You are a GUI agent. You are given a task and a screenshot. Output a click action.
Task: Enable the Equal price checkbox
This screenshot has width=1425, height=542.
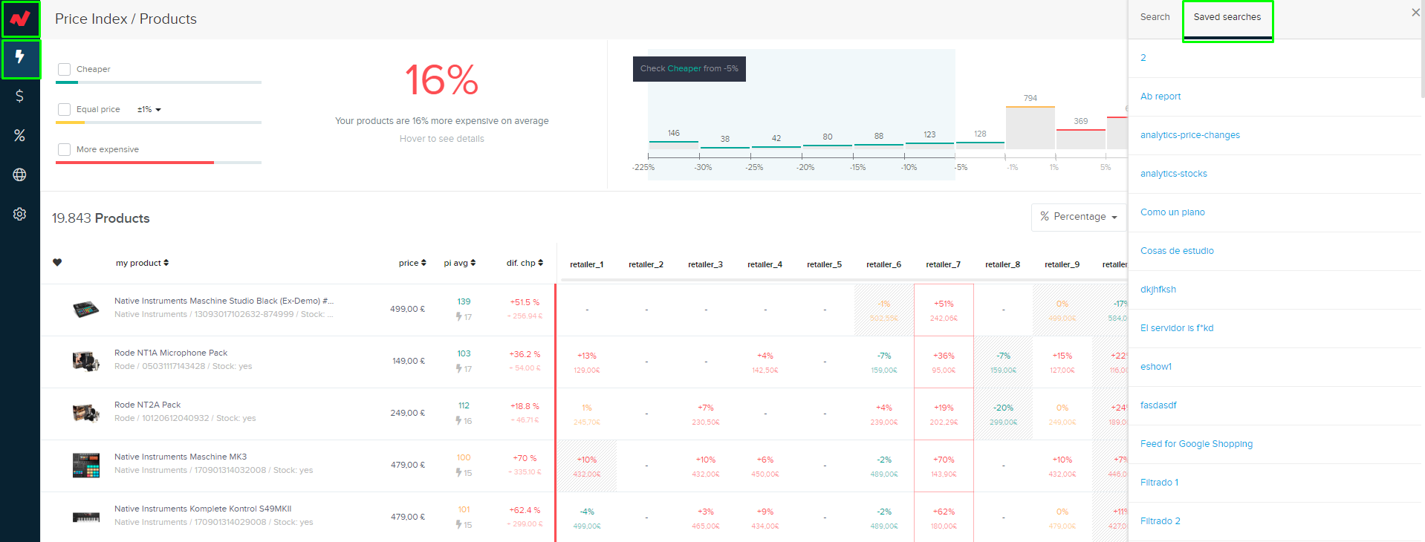65,110
